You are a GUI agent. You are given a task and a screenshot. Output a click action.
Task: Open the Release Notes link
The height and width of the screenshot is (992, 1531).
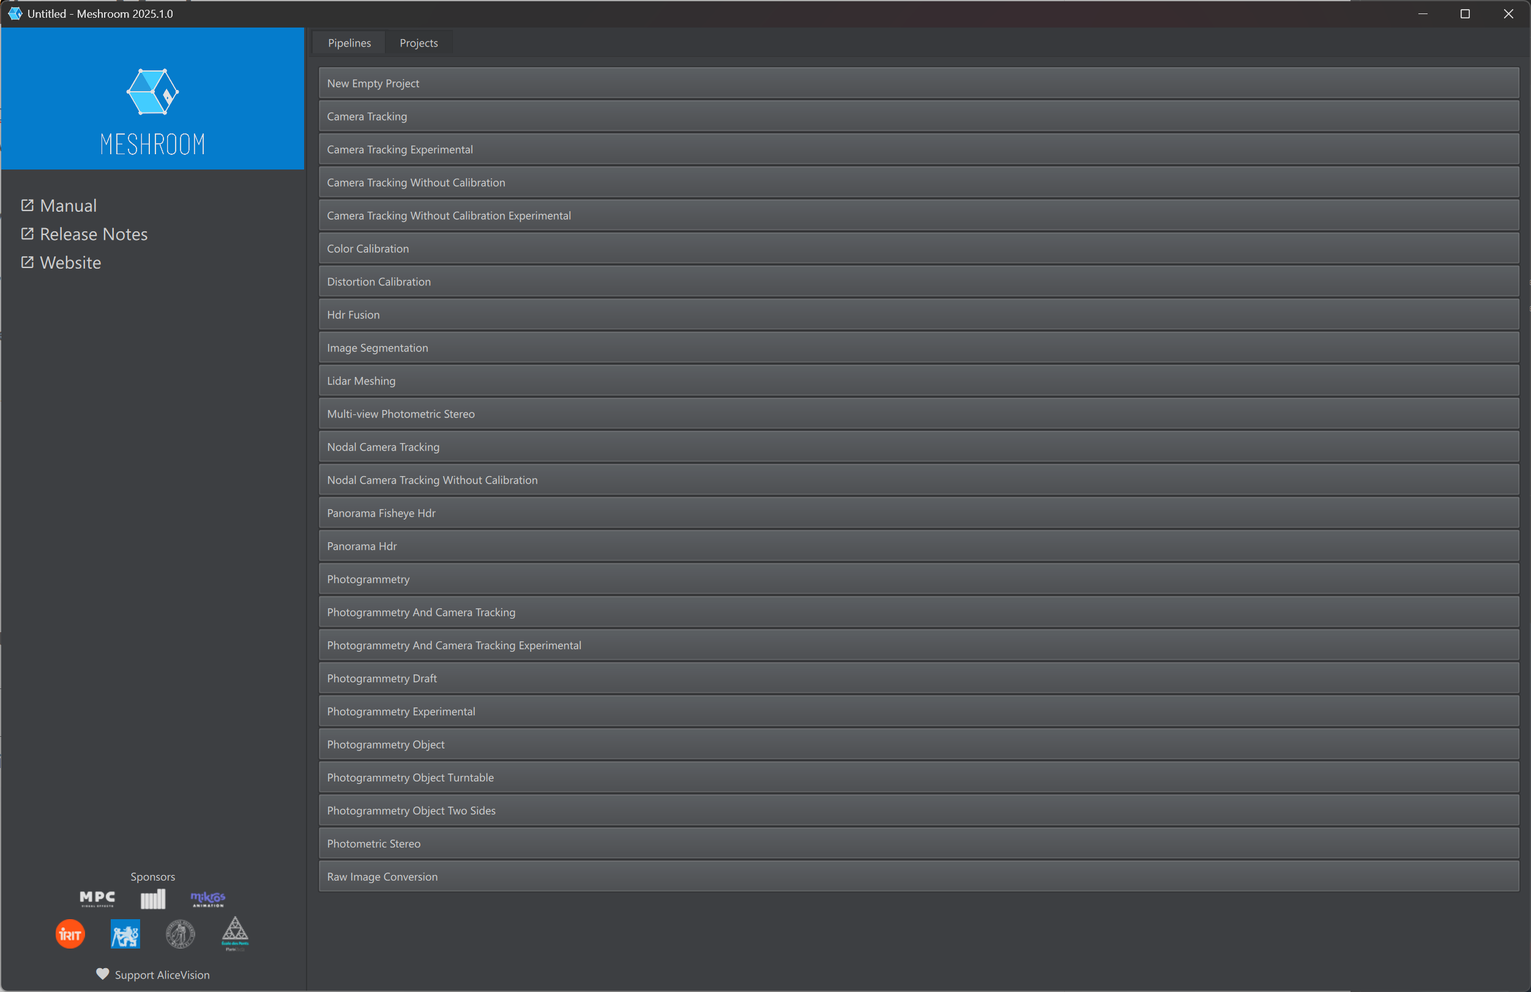[x=93, y=234]
